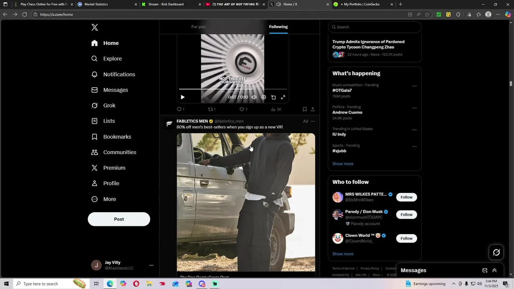Open Lists from sidebar
This screenshot has width=514, height=289.
click(103, 121)
